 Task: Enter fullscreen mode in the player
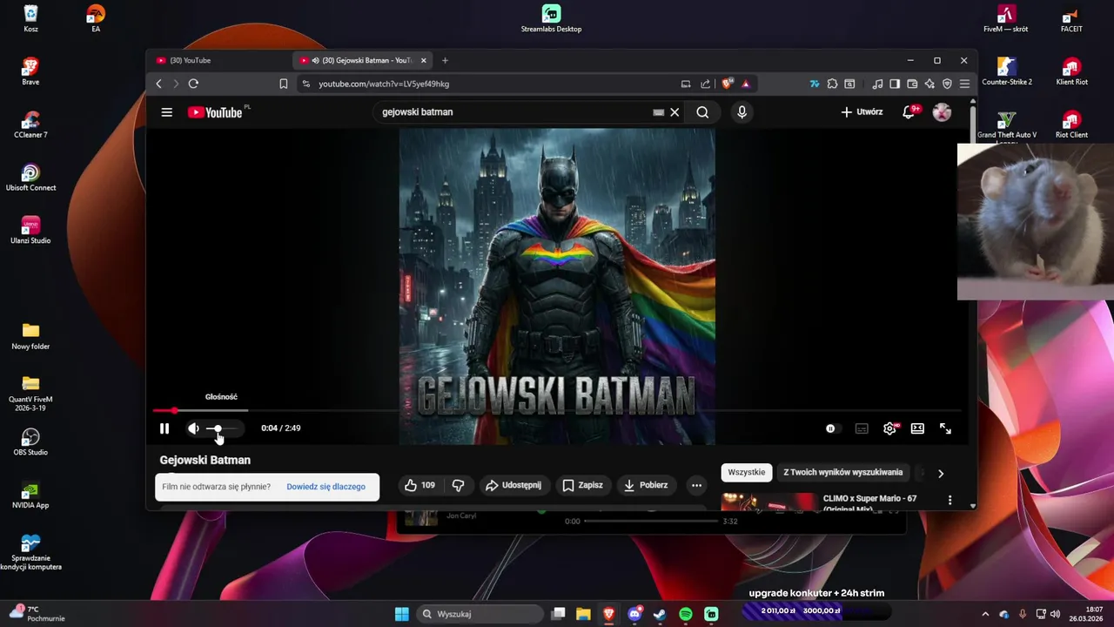945,428
